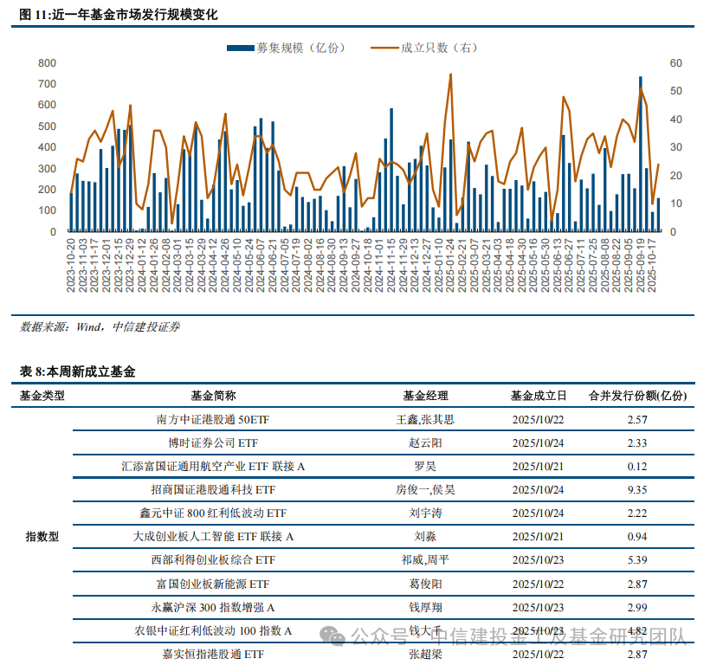Click manager cell 葛俊阳
Image resolution: width=710 pixels, height=665 pixels.
(x=425, y=584)
